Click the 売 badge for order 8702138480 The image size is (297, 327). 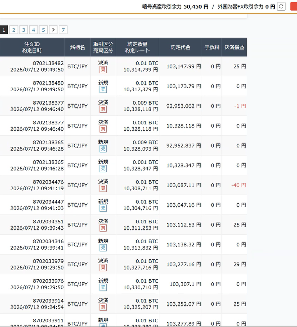pyautogui.click(x=103, y=90)
